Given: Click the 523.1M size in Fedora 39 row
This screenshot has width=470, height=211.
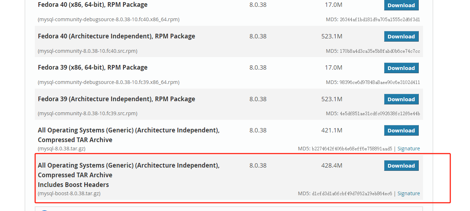Looking at the screenshot, I should pyautogui.click(x=332, y=99).
